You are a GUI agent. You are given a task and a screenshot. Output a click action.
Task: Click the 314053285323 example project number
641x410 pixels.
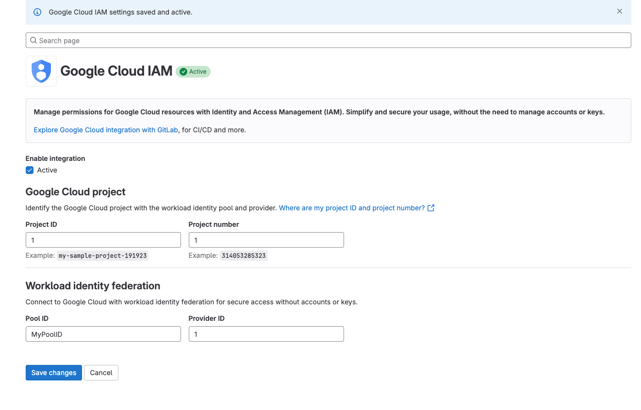(244, 255)
